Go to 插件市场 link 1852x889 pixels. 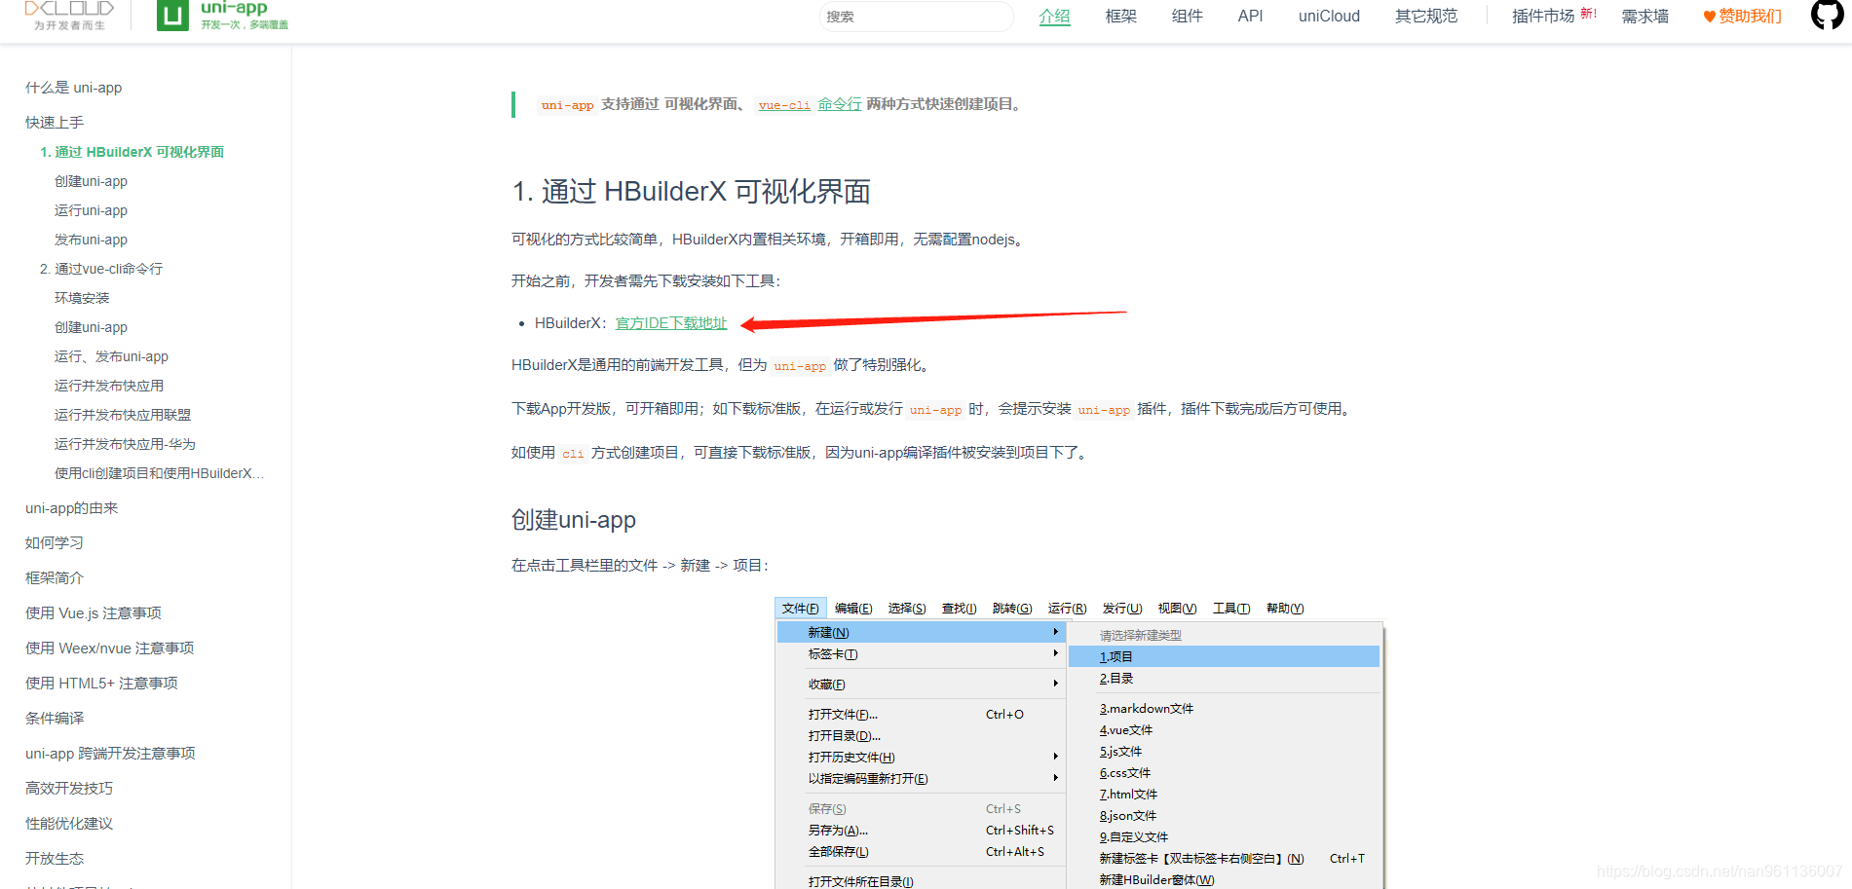click(x=1543, y=17)
